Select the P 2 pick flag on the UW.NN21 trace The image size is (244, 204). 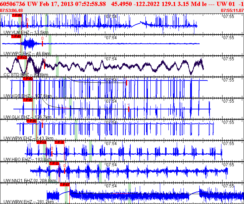(54, 163)
